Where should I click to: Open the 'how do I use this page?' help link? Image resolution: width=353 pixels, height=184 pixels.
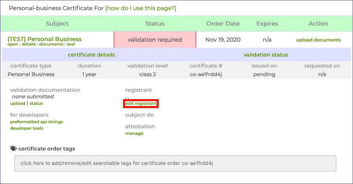(141, 8)
